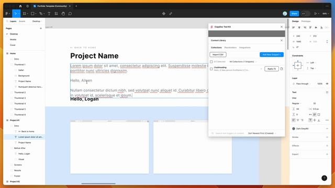Open Left horizontal constraint dropdown
The height and width of the screenshot is (188, 335).
click(313, 63)
